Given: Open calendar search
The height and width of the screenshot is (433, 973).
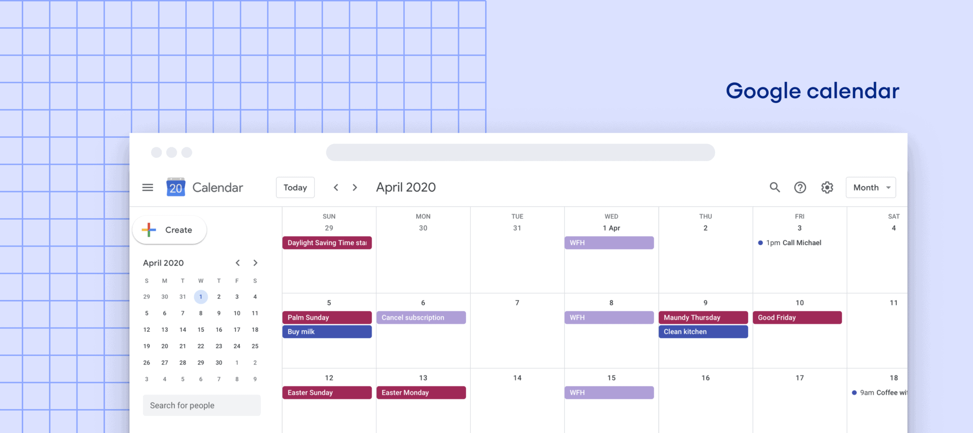Looking at the screenshot, I should 774,187.
